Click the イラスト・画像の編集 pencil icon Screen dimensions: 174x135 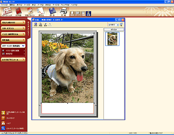pyautogui.click(x=3, y=50)
